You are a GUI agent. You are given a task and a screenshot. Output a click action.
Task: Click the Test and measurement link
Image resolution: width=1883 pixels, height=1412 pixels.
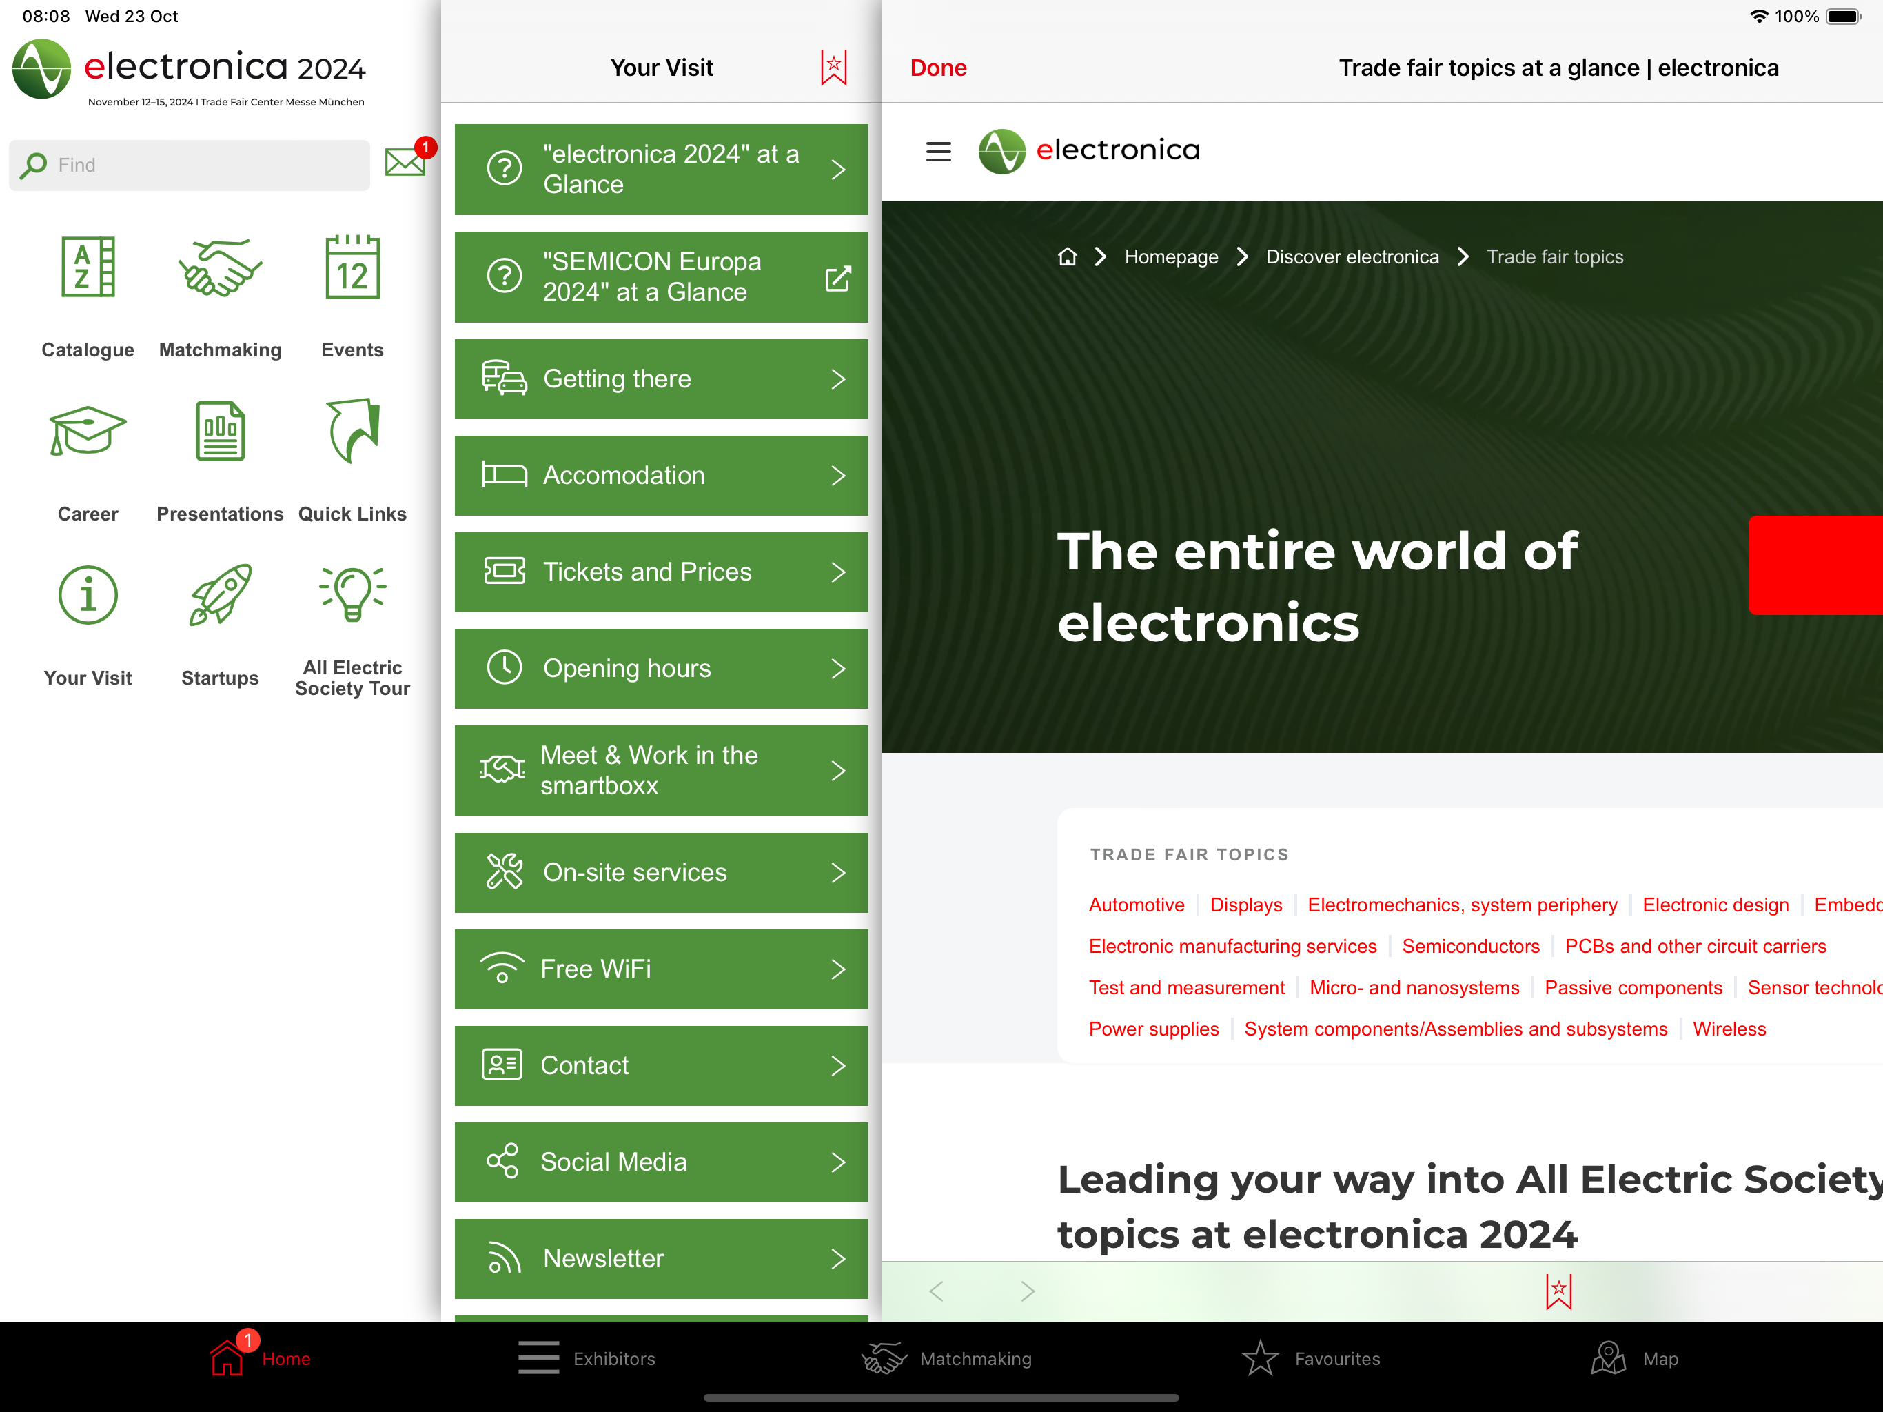[1187, 987]
